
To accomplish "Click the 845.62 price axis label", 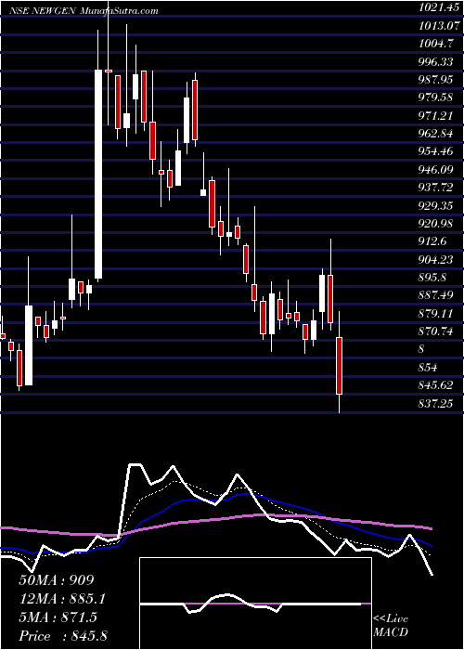I will (436, 385).
